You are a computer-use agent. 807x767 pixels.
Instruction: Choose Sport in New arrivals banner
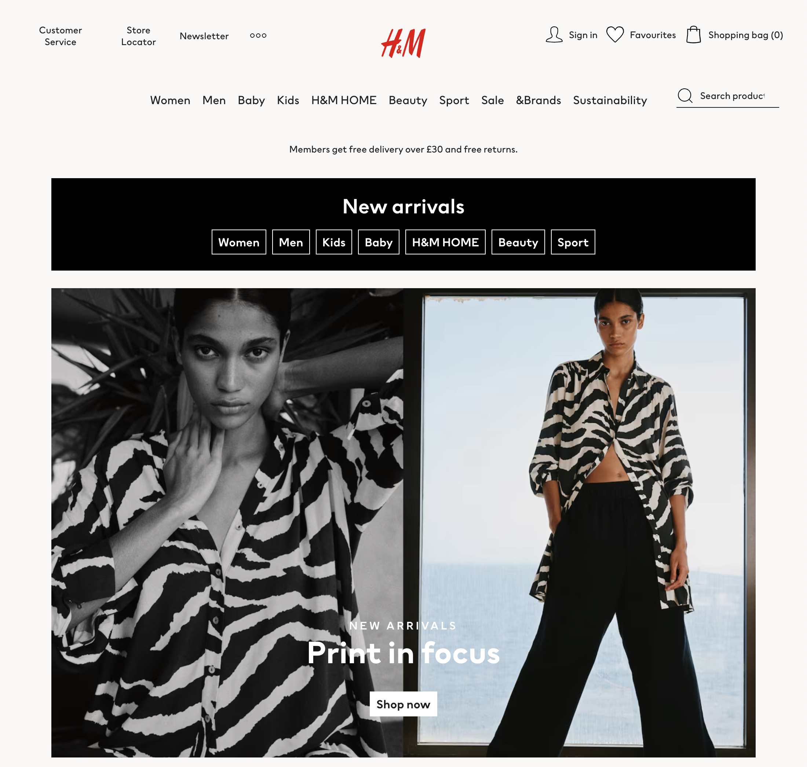(x=573, y=242)
